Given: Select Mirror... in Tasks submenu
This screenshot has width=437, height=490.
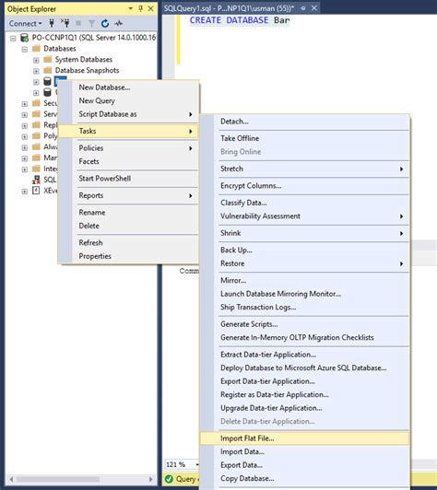Looking at the screenshot, I should [x=304, y=281].
